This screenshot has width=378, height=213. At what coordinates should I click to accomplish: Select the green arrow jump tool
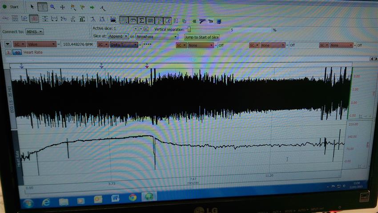[x=92, y=8]
